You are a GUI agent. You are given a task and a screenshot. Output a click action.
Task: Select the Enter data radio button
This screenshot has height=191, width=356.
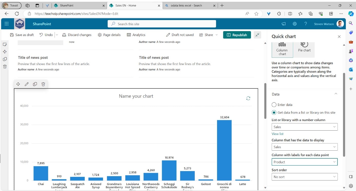tap(274, 105)
